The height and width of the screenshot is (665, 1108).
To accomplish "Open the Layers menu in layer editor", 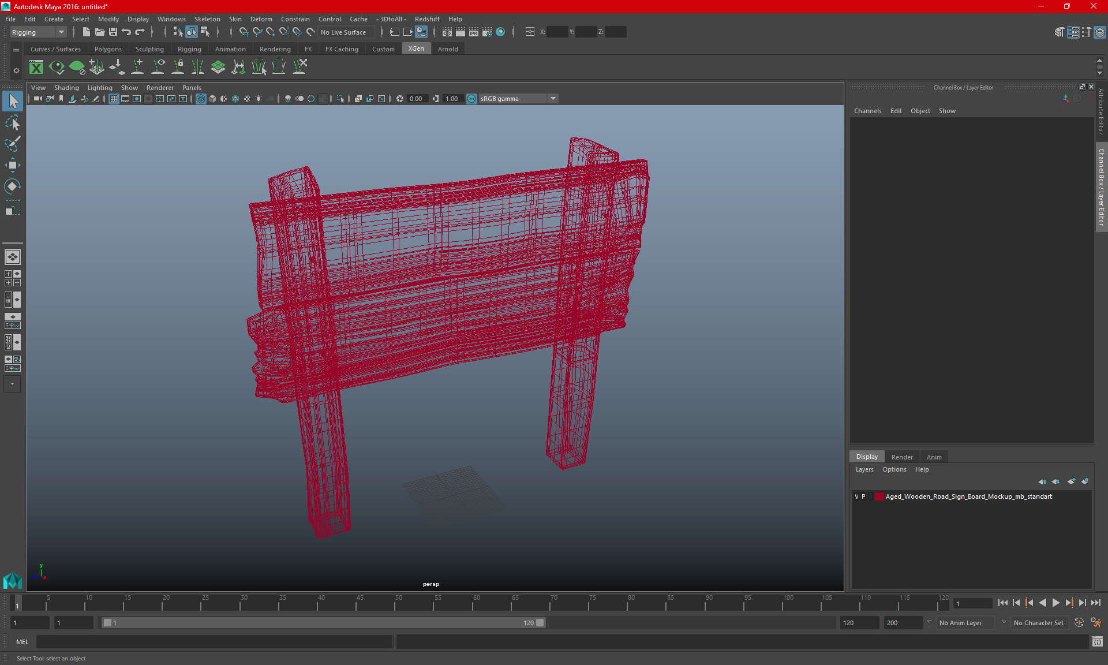I will (x=864, y=469).
